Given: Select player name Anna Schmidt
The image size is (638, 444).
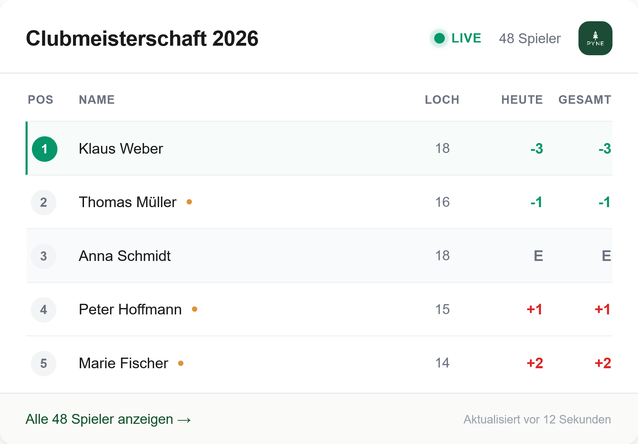Looking at the screenshot, I should click(x=124, y=256).
